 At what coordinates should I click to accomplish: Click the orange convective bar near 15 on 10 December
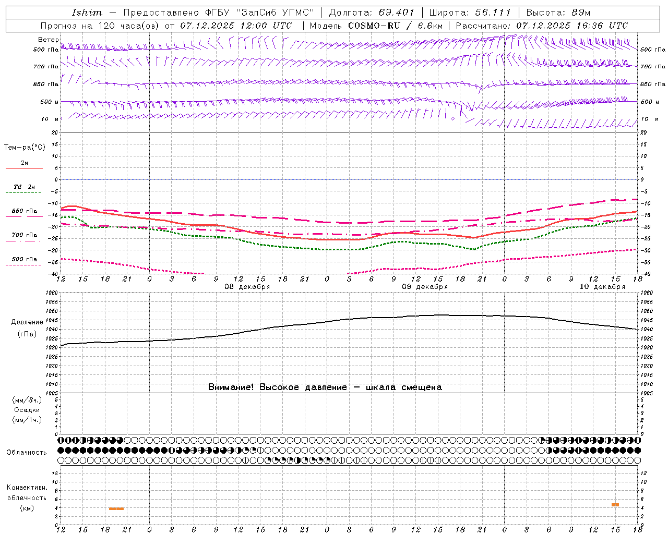coord(615,505)
